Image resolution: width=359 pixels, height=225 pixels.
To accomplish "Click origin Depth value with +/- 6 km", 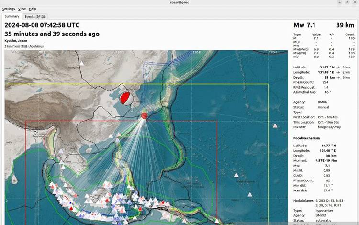I will tap(337, 78).
